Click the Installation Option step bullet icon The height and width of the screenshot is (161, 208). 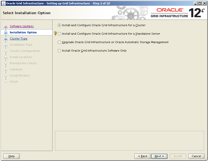[x=6, y=33]
